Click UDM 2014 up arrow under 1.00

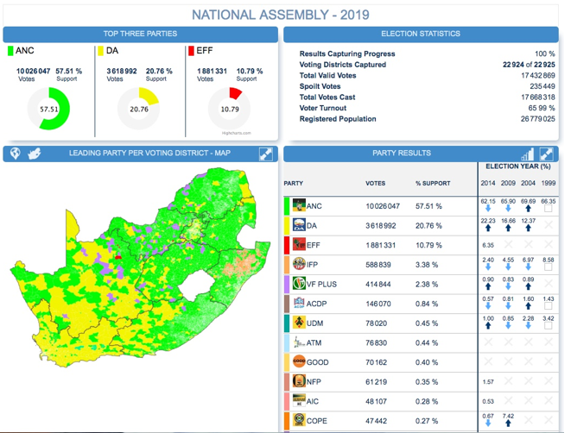pos(488,325)
